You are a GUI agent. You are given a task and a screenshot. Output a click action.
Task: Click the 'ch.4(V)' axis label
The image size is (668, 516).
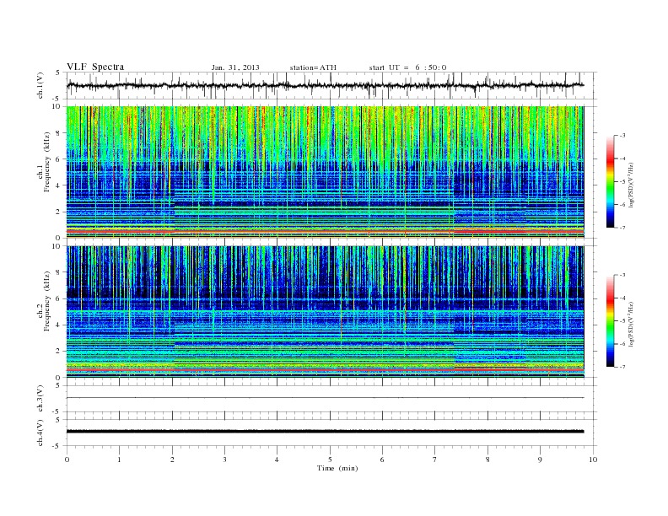click(40, 433)
